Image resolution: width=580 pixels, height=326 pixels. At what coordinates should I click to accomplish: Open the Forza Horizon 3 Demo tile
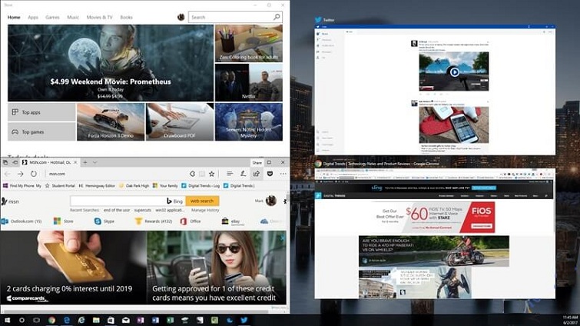[x=111, y=121]
